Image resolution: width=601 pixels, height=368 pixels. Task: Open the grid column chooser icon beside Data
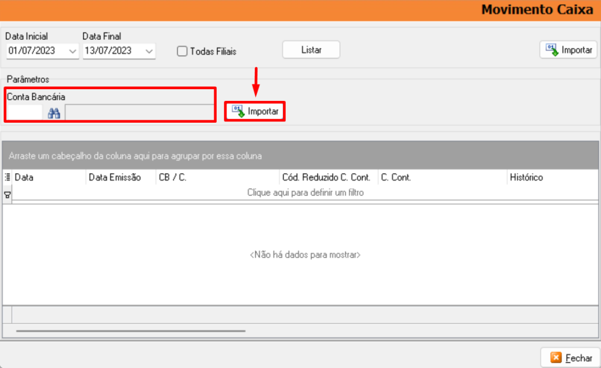pyautogui.click(x=7, y=177)
